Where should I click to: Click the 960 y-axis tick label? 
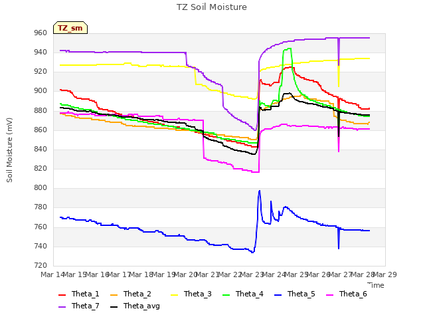[41, 33]
